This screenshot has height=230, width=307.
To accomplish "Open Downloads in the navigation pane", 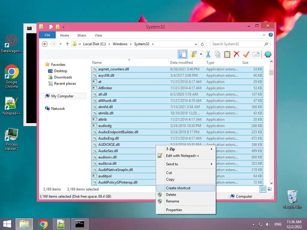I will point(63,77).
